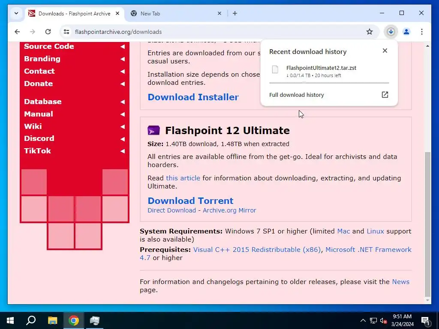Screen dimensions: 439x329
Task: Open the Archive.org Mirror link
Action: tap(229, 210)
